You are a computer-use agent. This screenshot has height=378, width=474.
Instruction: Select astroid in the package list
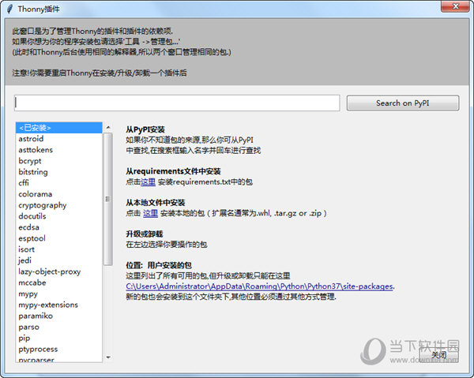[58, 139]
